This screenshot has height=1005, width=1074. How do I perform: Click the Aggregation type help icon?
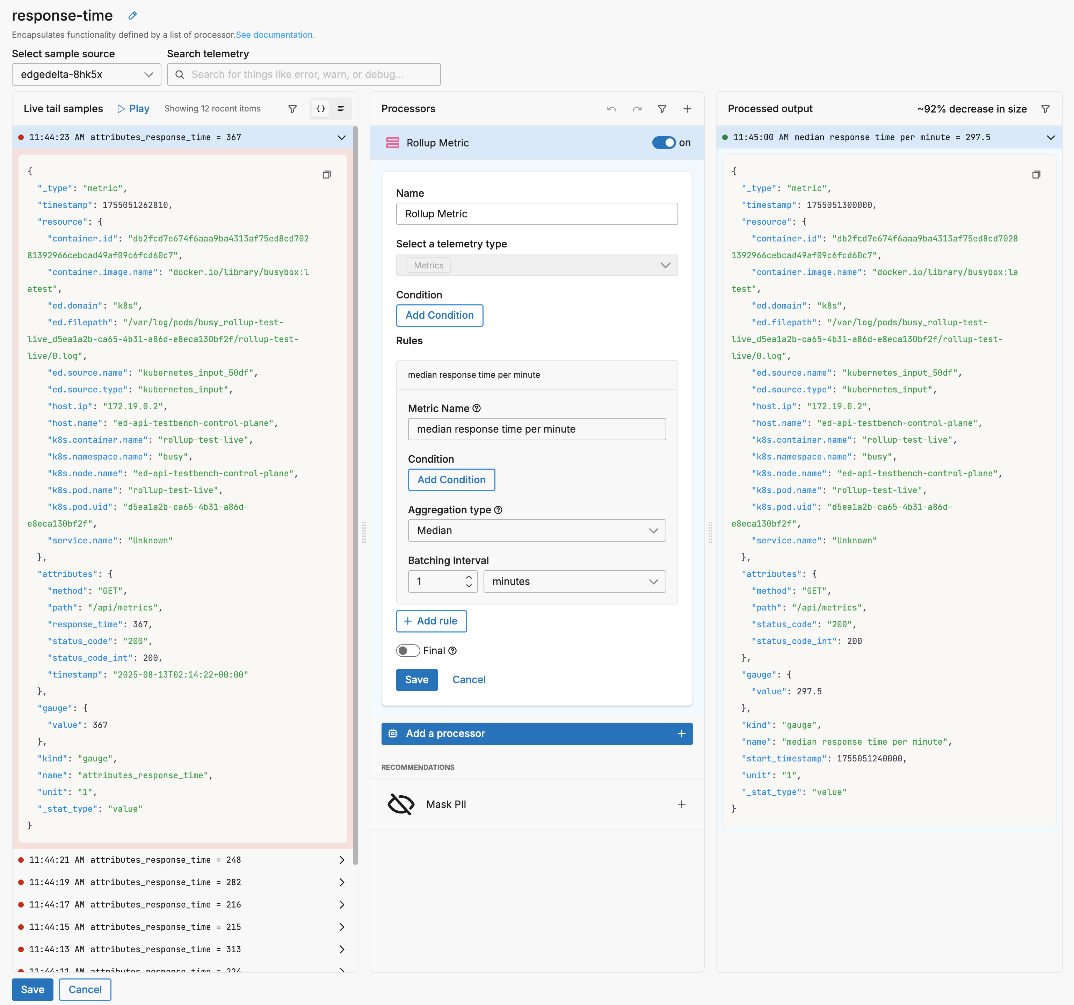point(498,509)
